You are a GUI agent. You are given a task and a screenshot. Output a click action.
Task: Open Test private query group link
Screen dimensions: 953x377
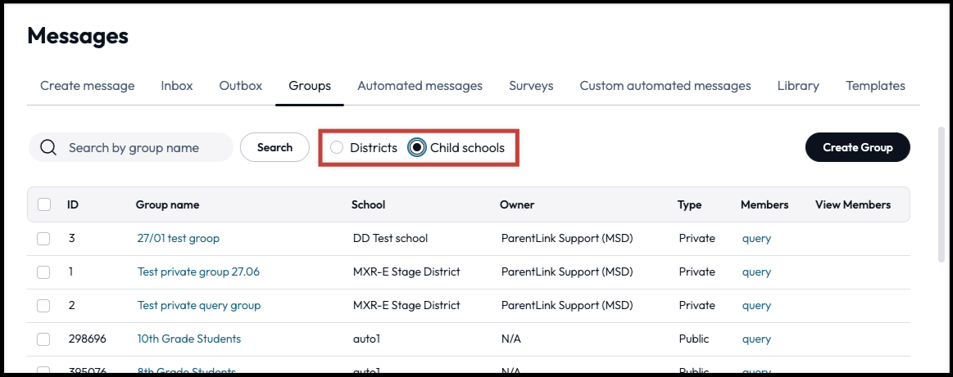click(199, 305)
